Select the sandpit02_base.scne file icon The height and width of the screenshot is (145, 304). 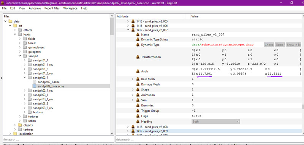coord(35,86)
